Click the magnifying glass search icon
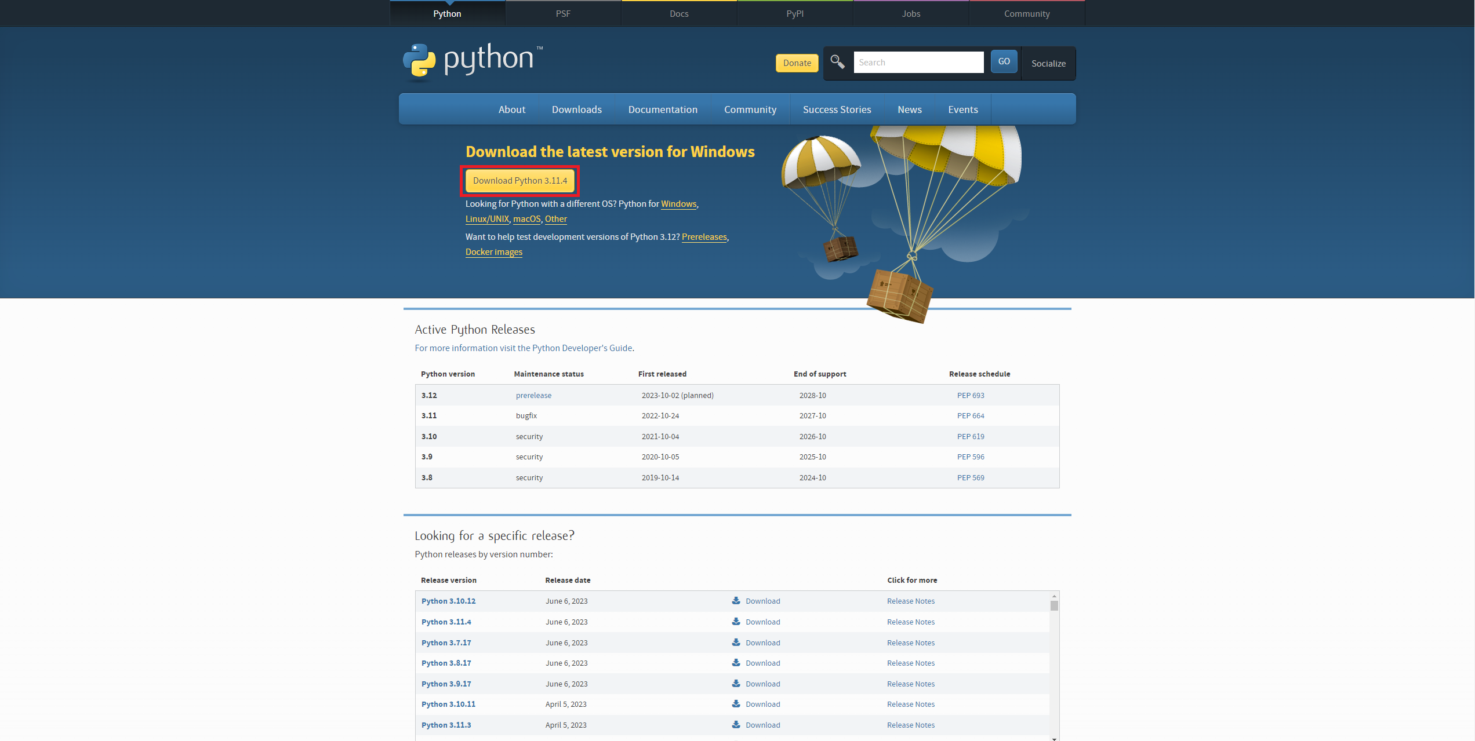Image resolution: width=1475 pixels, height=741 pixels. click(837, 61)
